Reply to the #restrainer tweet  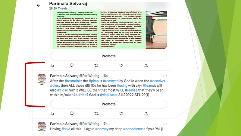(x=72, y=114)
